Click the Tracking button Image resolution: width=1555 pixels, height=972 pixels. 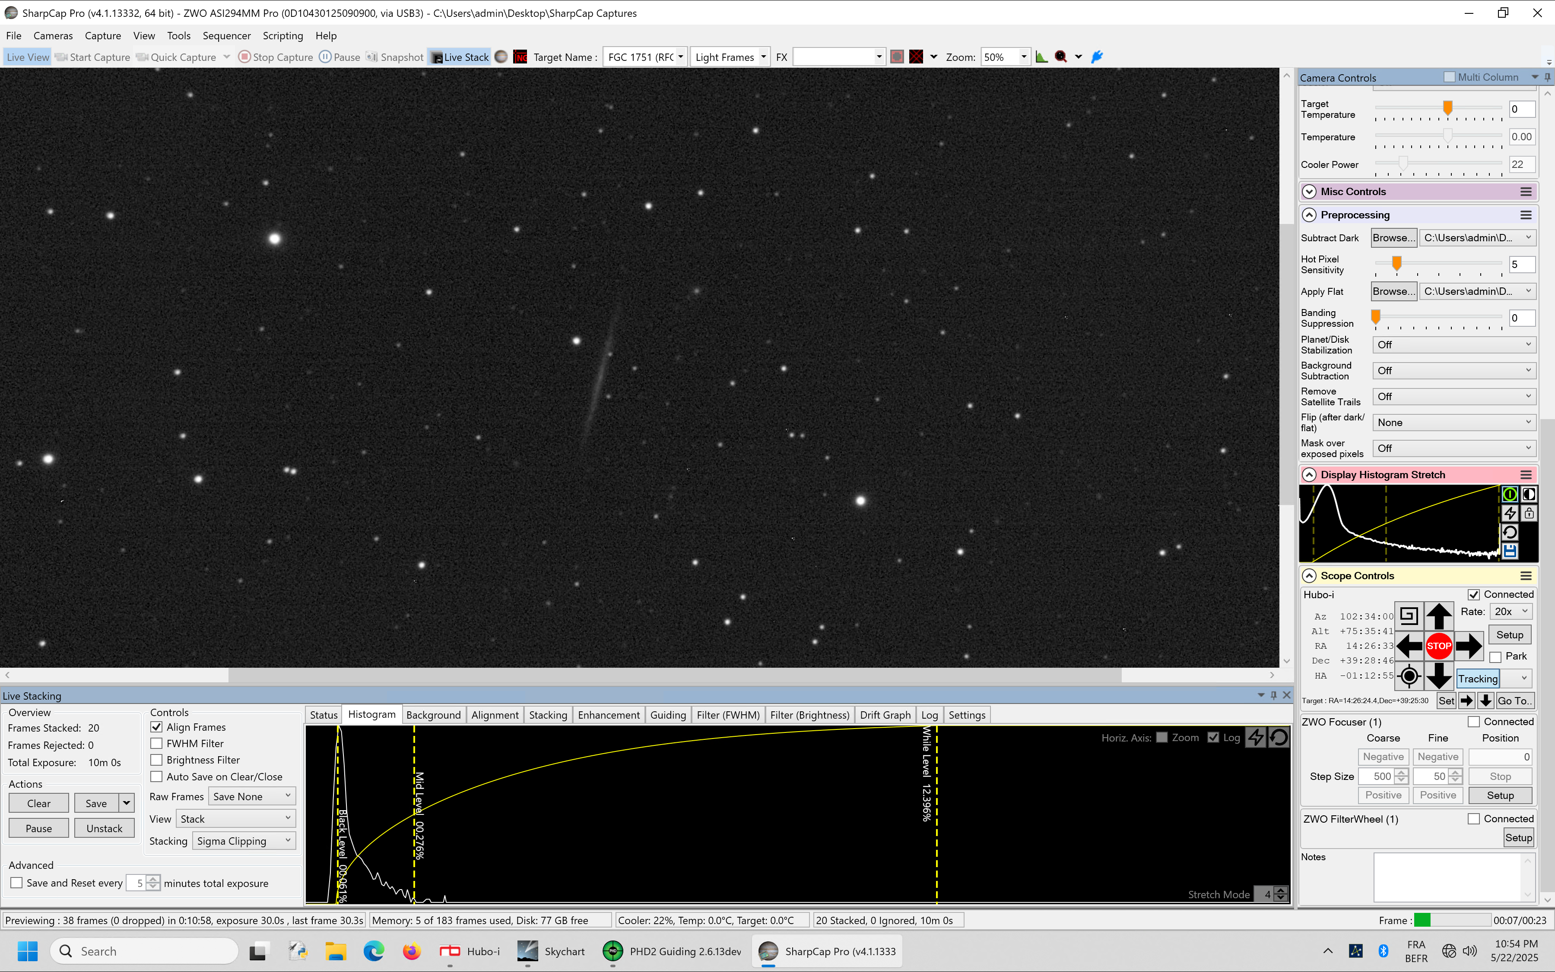[1478, 678]
